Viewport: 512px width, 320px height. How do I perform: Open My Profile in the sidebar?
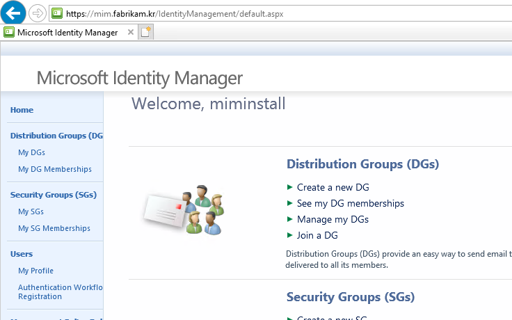tap(36, 271)
